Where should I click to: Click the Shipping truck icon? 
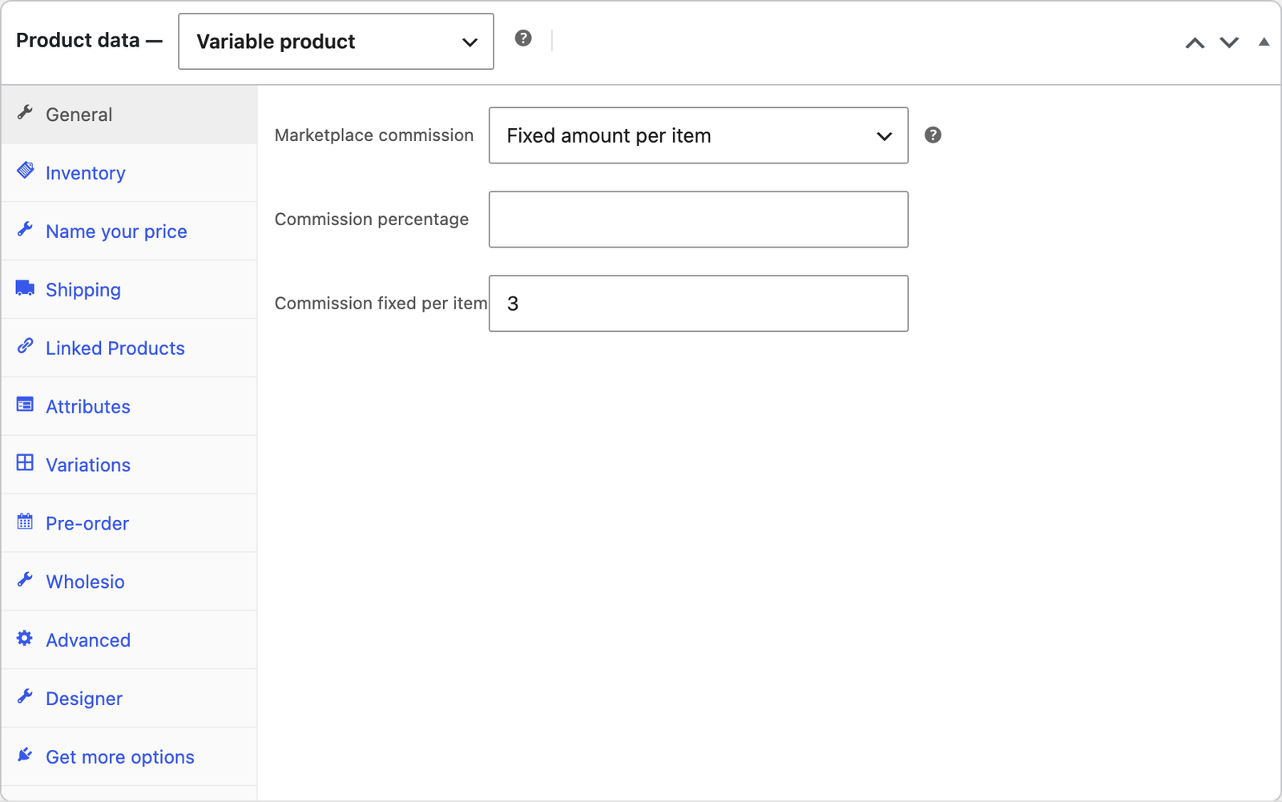pos(26,288)
